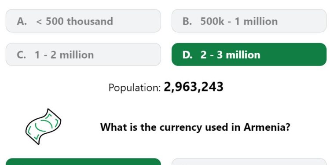Click the 'Population:' label
This screenshot has height=165, width=330.
(x=135, y=88)
